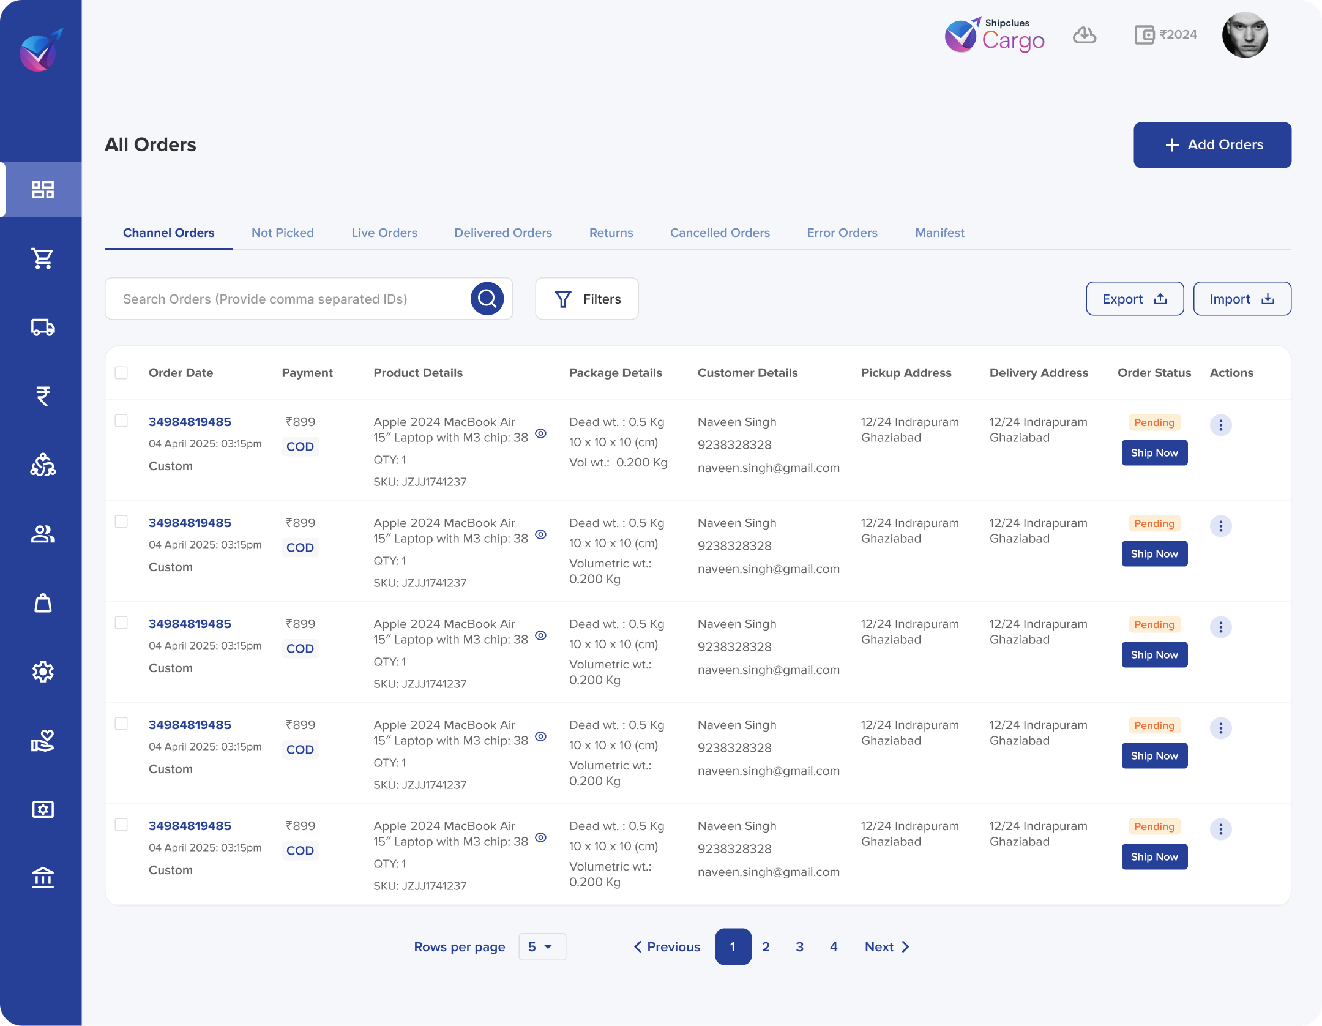1322x1026 pixels.
Task: Open the shopping cart sidebar icon
Action: click(x=42, y=258)
